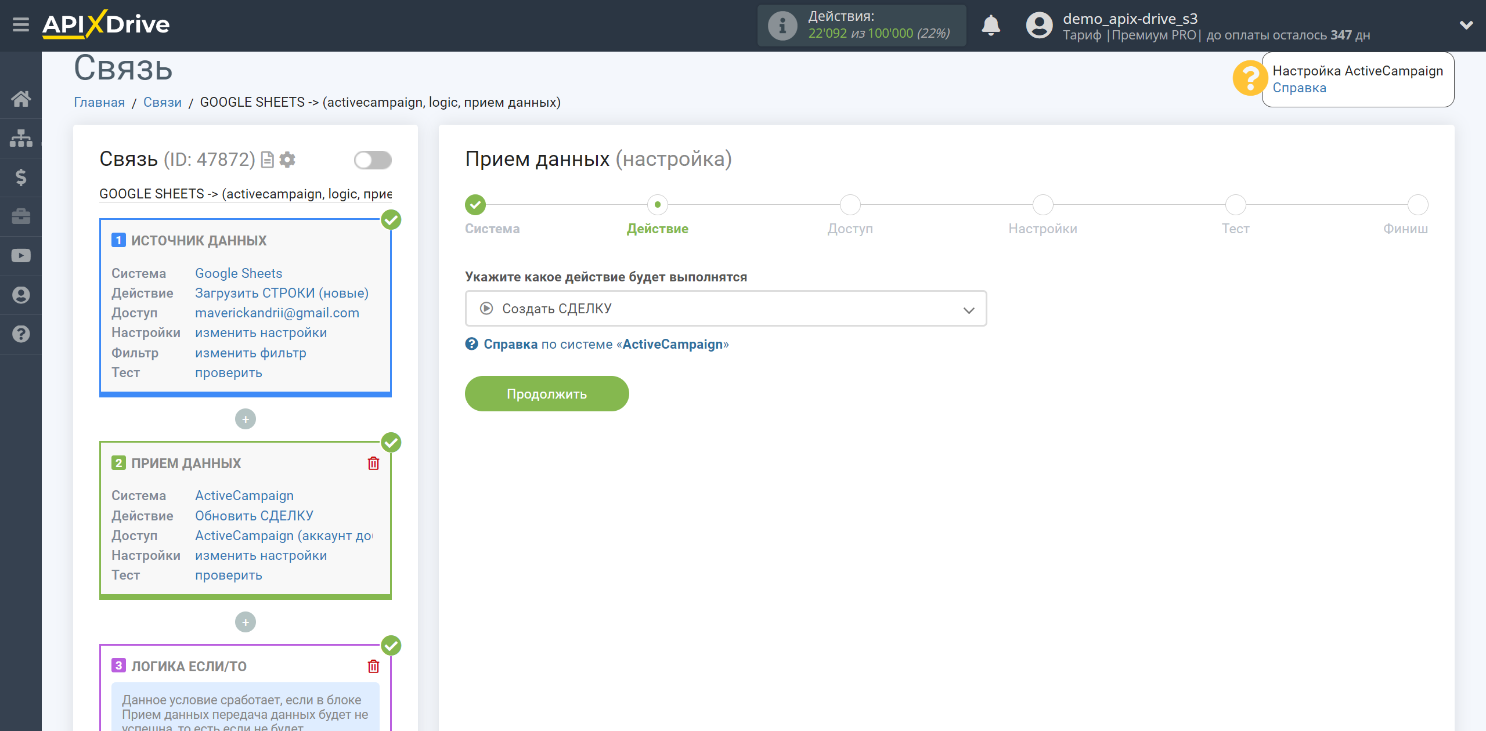Click ИСТОЧНИК ДАННЫХ block header
The height and width of the screenshot is (731, 1486).
pos(199,240)
